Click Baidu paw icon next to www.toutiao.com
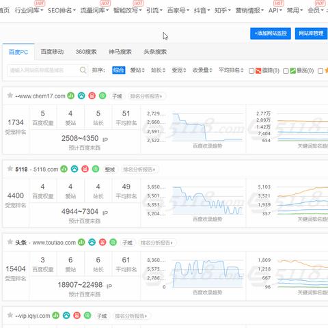328x328 pixels. (92, 243)
